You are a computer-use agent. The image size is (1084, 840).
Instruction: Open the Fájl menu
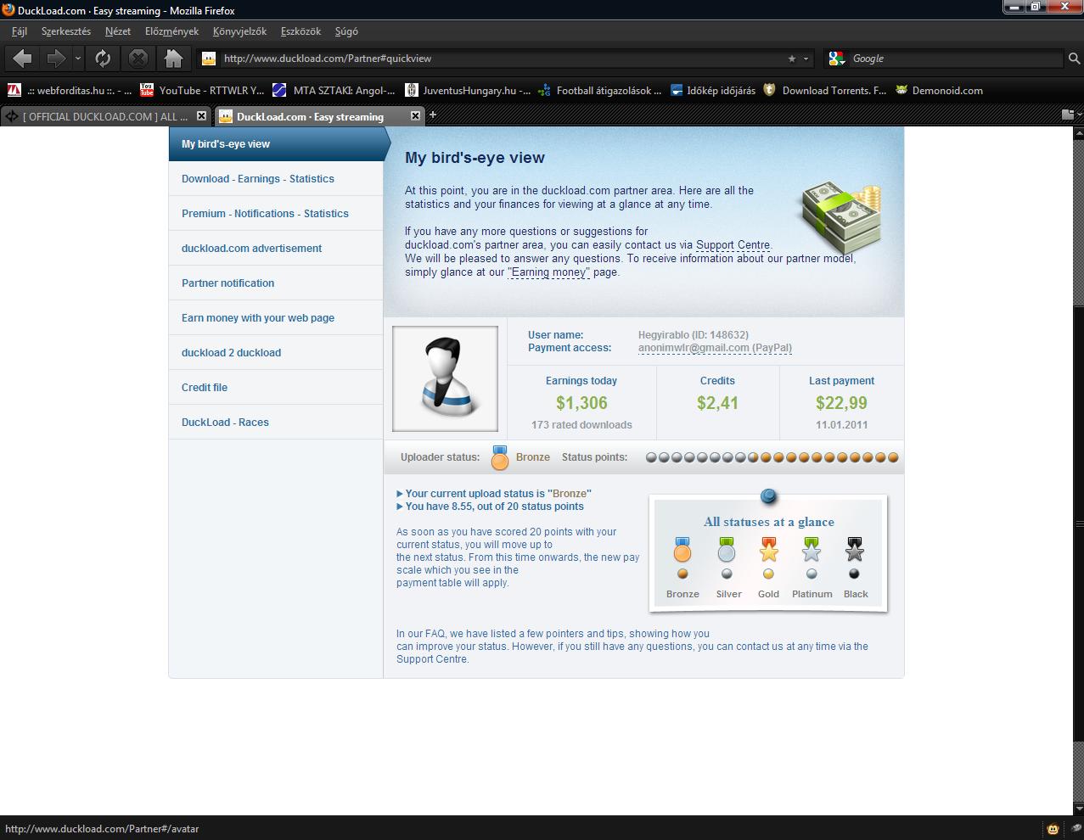point(20,31)
